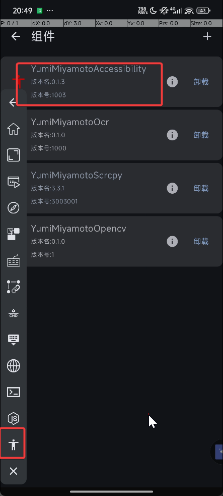The image size is (223, 496).
Task: Open the CMD command icon
Action: pos(13,313)
